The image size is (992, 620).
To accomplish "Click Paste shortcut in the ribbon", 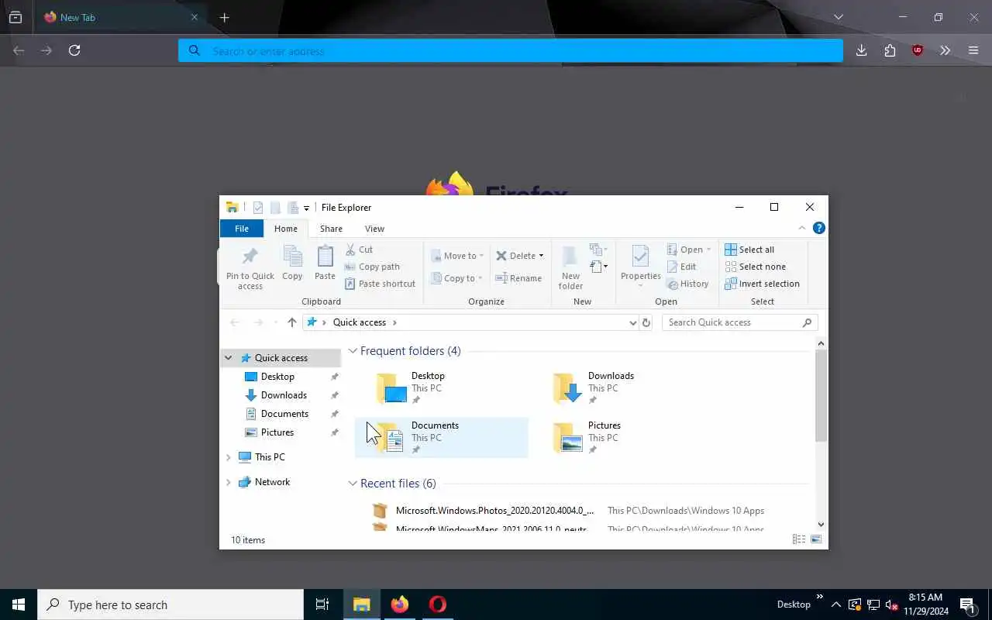I will coord(380,284).
